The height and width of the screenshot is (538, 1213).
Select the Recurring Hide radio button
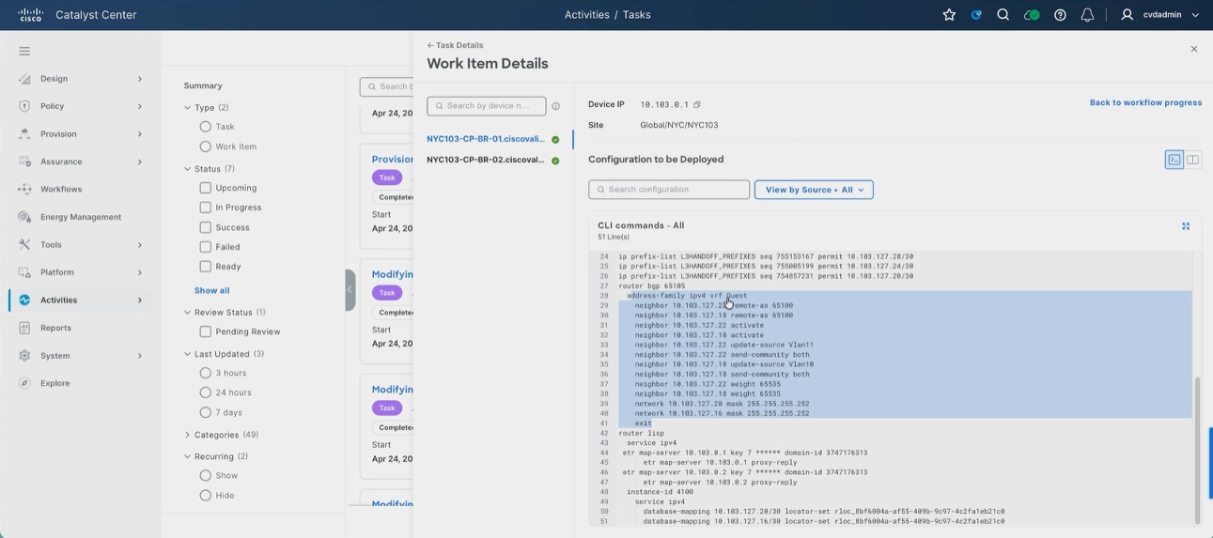205,496
